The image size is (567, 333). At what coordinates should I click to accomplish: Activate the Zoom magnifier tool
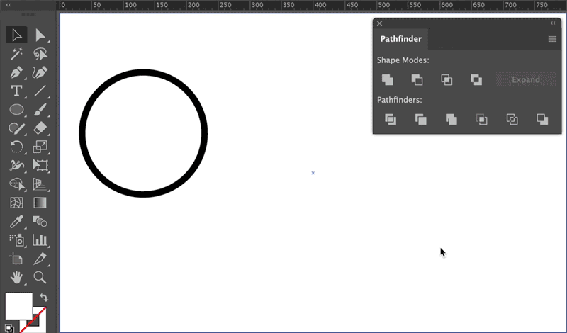(40, 277)
